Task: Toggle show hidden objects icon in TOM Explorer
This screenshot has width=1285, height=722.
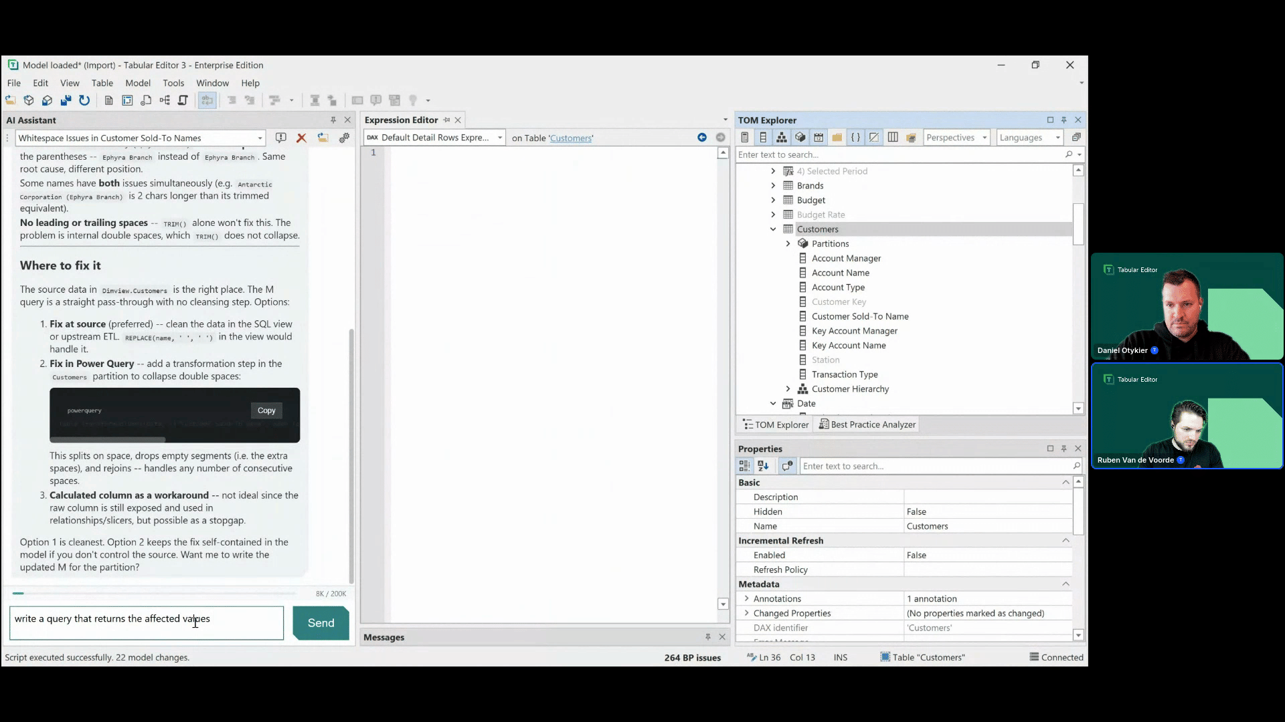Action: click(874, 138)
